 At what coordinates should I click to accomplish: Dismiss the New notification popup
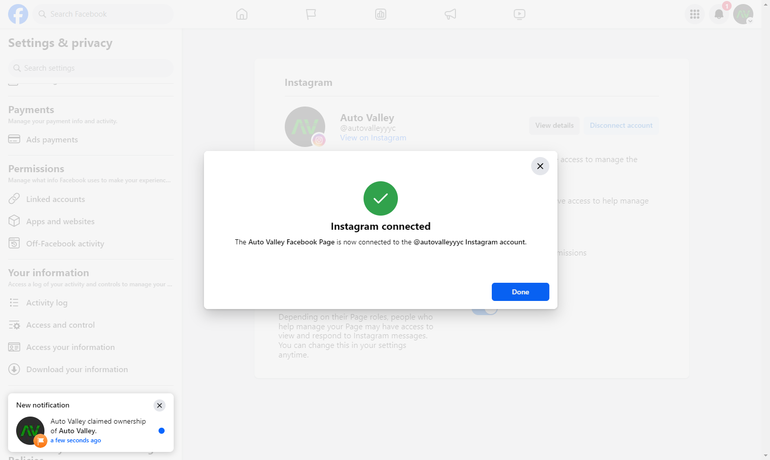(x=160, y=405)
